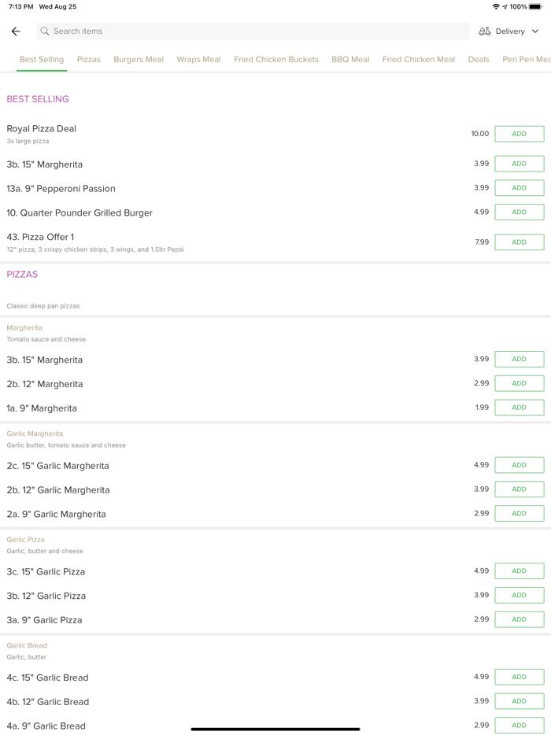Open the Delivery order type selector
Screen dimensions: 551x735
click(x=510, y=31)
